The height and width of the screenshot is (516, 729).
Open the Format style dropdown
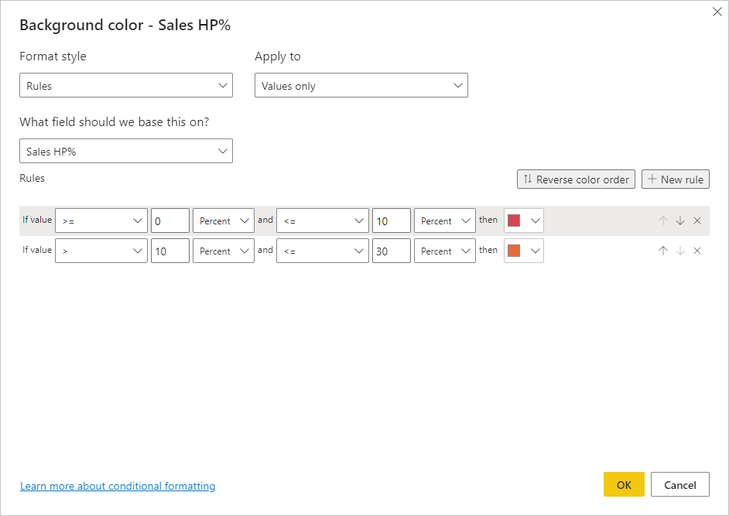tap(126, 85)
